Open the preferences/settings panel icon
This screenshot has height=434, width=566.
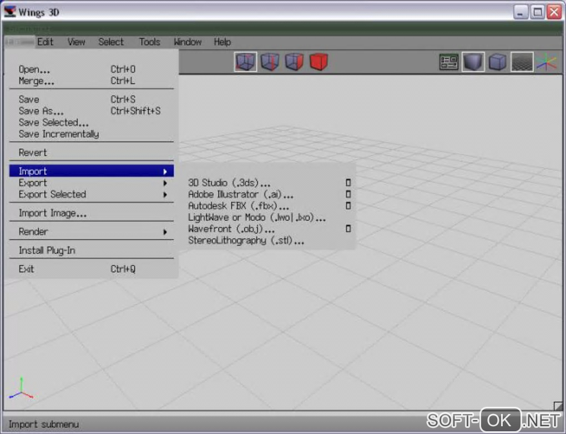coord(449,62)
